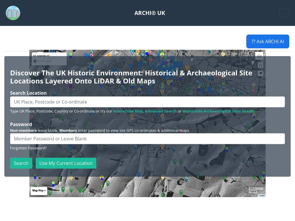
Task: Open the top-right navigation menu toggle
Action: pyautogui.click(x=284, y=13)
